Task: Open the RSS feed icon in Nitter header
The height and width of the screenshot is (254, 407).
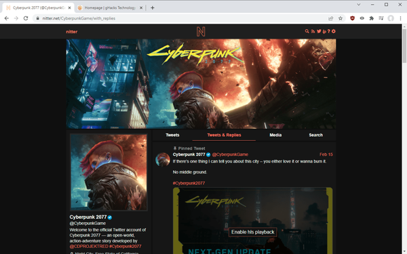Action: pos(313,31)
